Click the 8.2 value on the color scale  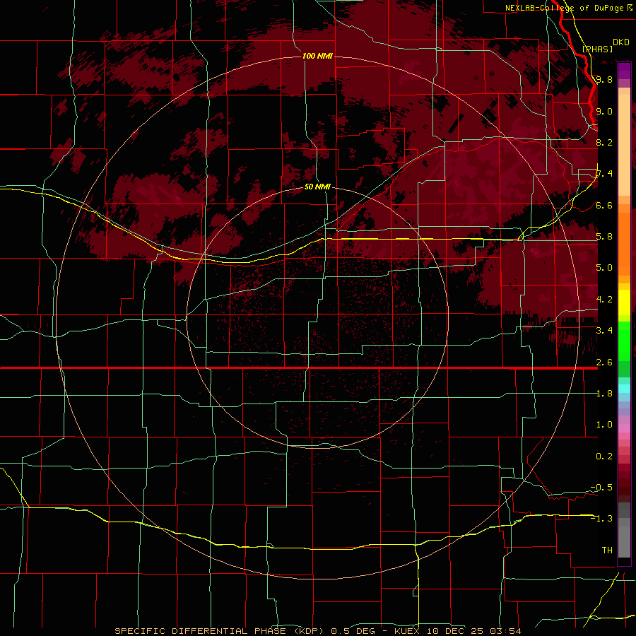coord(604,142)
